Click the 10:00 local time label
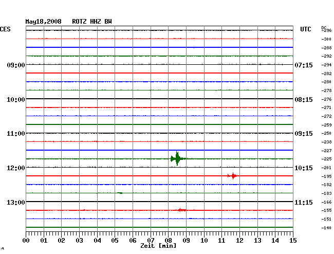The height and width of the screenshot is (254, 334). [16, 100]
